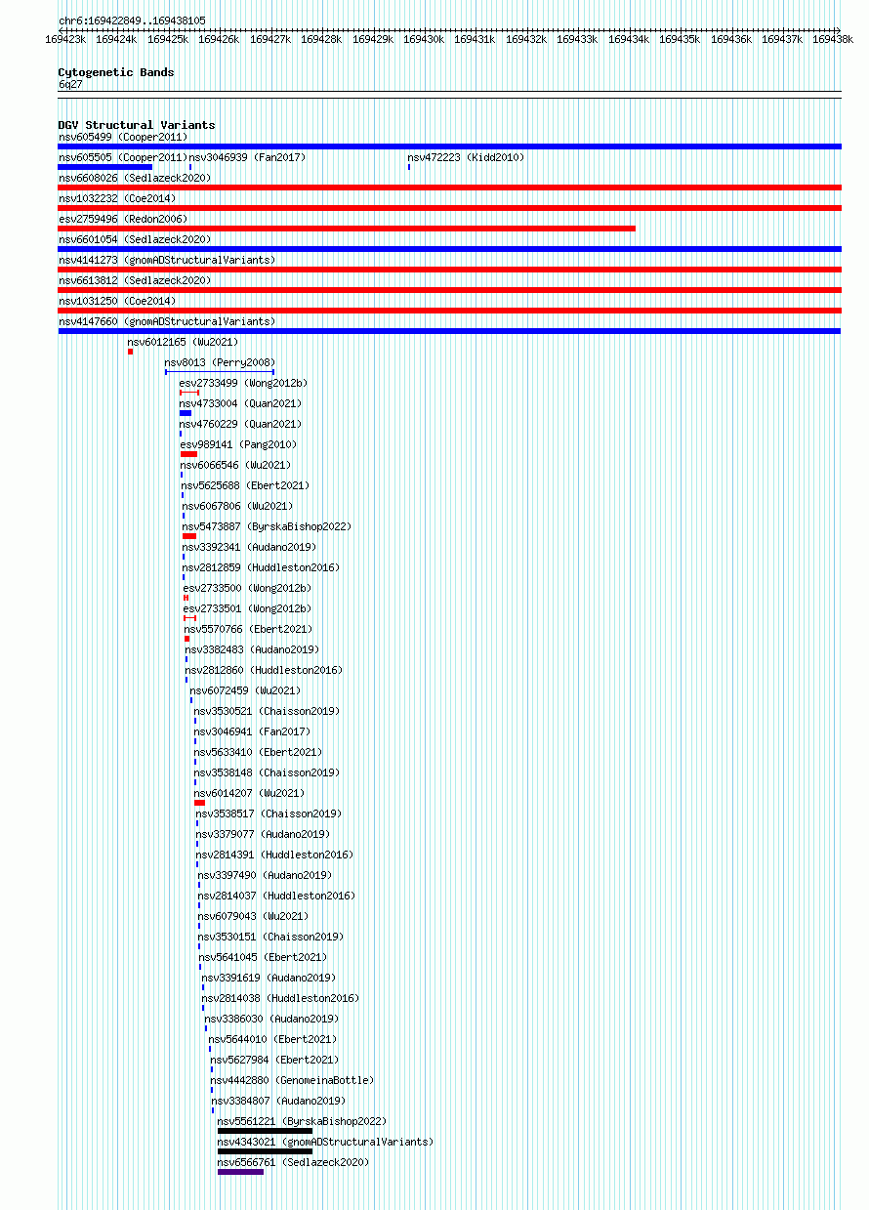Click nsv6066546 (Wu2021) label
This screenshot has height=1210, width=869.
pyautogui.click(x=236, y=465)
